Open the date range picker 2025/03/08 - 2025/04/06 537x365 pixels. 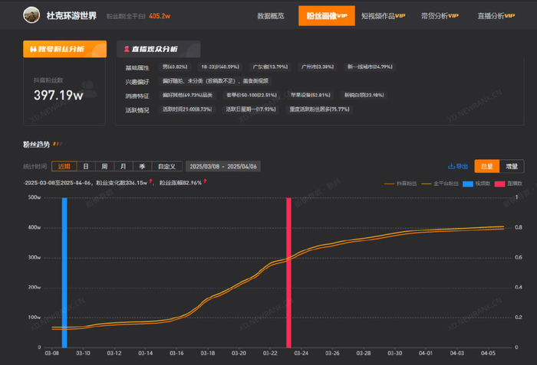coord(222,166)
